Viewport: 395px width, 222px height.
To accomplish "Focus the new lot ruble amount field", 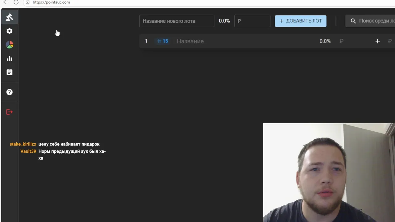I will (252, 21).
